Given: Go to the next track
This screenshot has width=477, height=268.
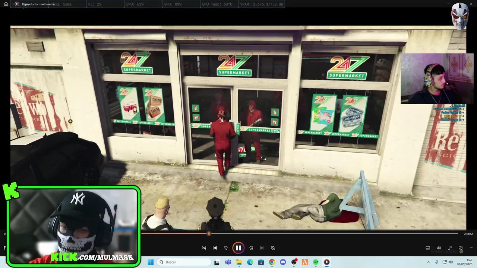Looking at the screenshot, I should click(x=262, y=248).
